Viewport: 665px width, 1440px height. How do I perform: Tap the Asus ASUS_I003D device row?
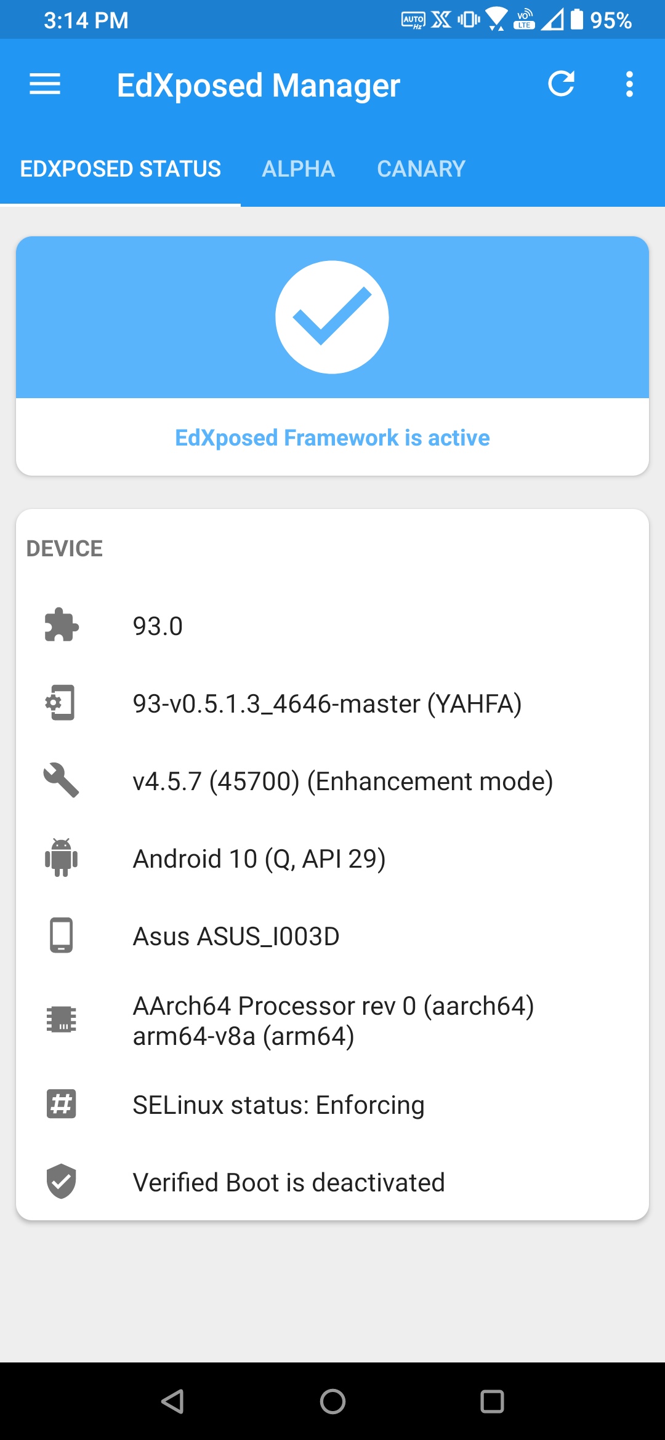236,935
